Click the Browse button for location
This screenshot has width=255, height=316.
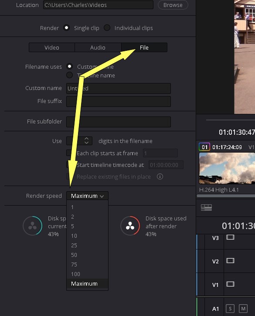(x=173, y=5)
